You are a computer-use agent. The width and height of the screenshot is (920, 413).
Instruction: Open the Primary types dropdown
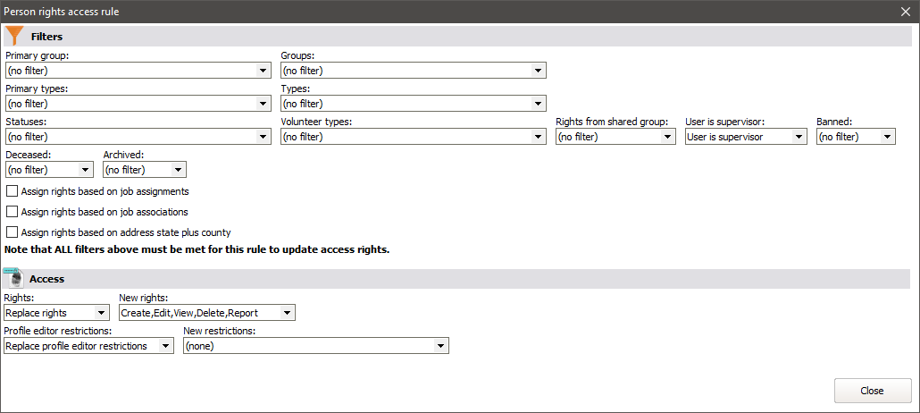click(138, 104)
